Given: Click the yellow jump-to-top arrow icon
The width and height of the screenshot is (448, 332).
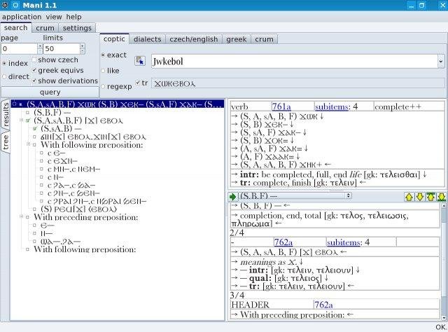Looking at the screenshot, I should pyautogui.click(x=430, y=197).
